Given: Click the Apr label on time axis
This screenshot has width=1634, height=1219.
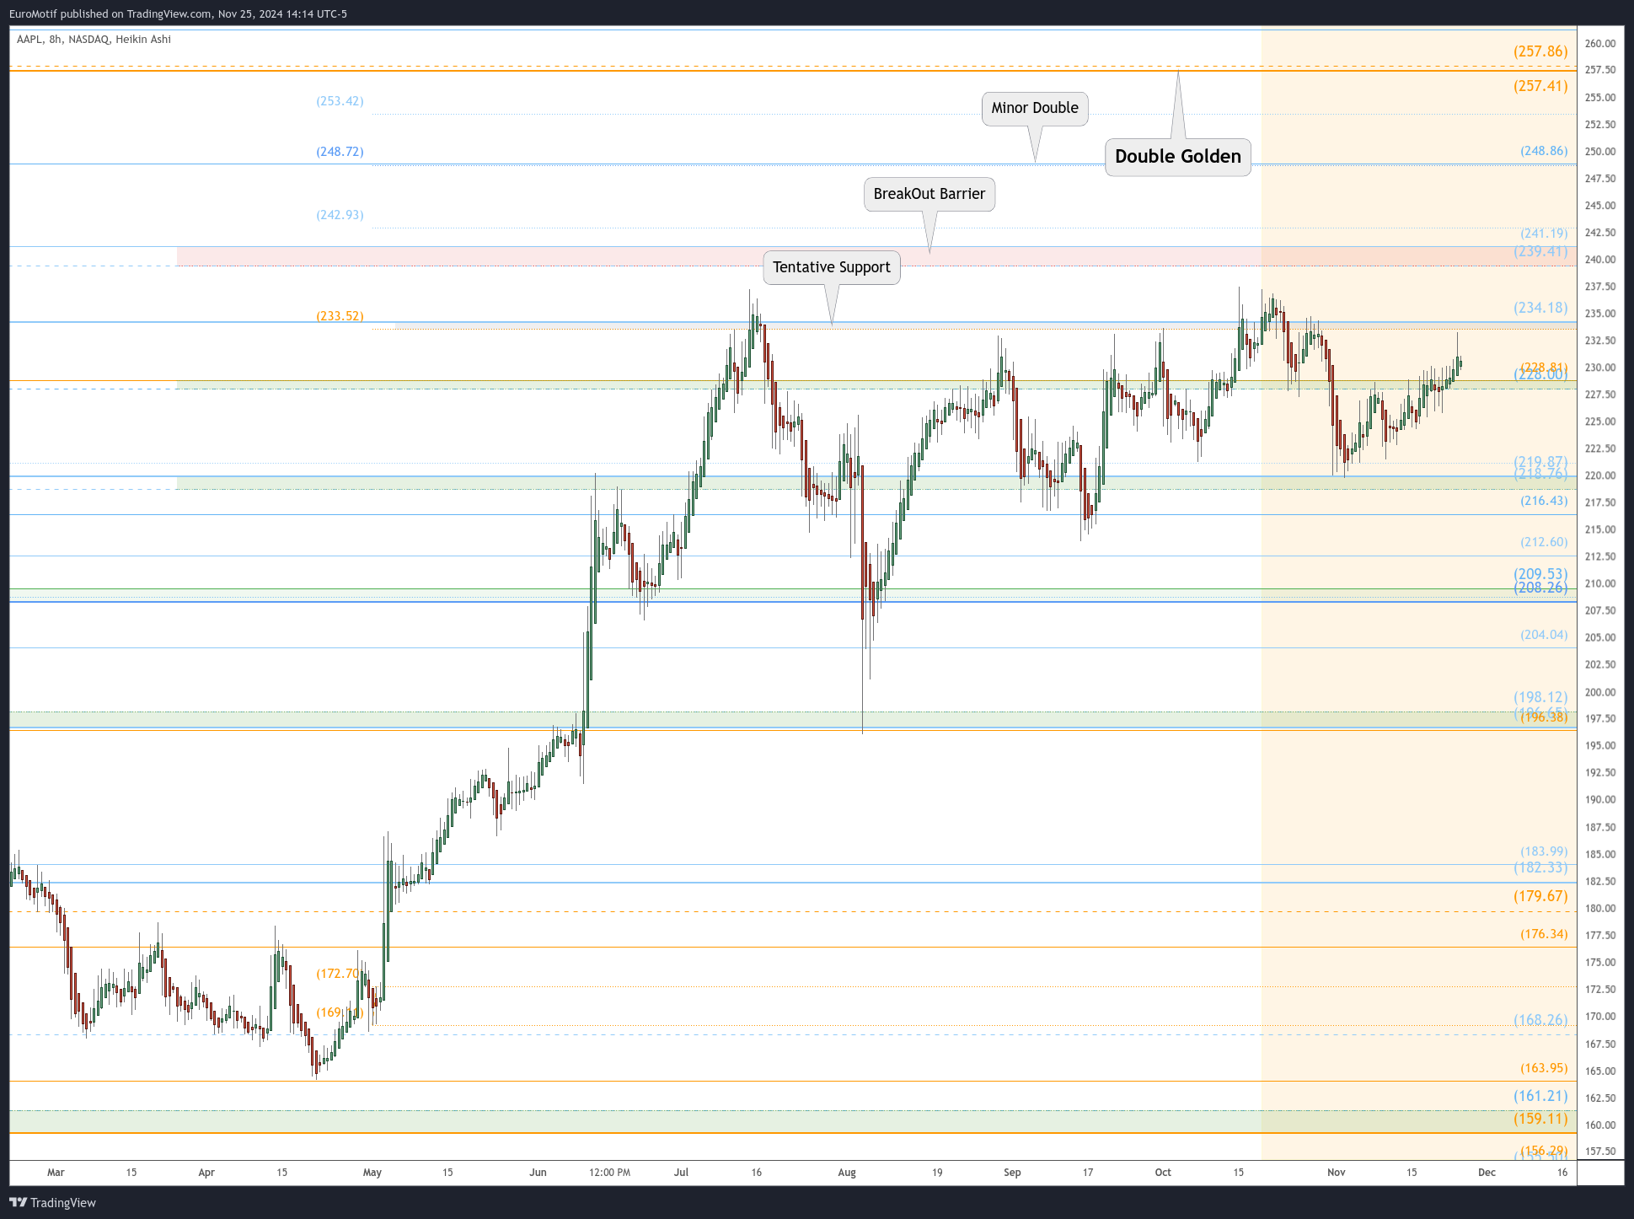Looking at the screenshot, I should pyautogui.click(x=206, y=1173).
